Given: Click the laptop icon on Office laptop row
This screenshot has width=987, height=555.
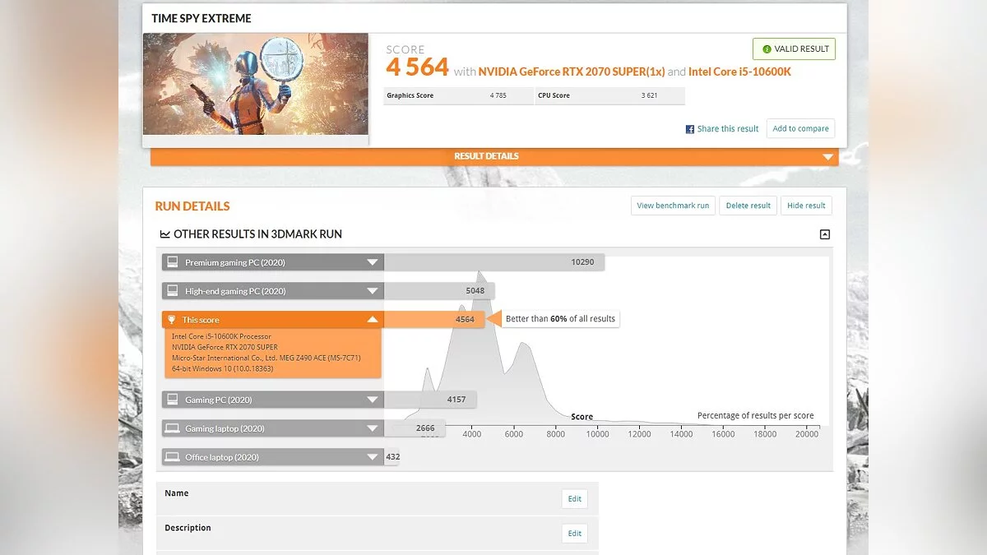Looking at the screenshot, I should tap(173, 457).
